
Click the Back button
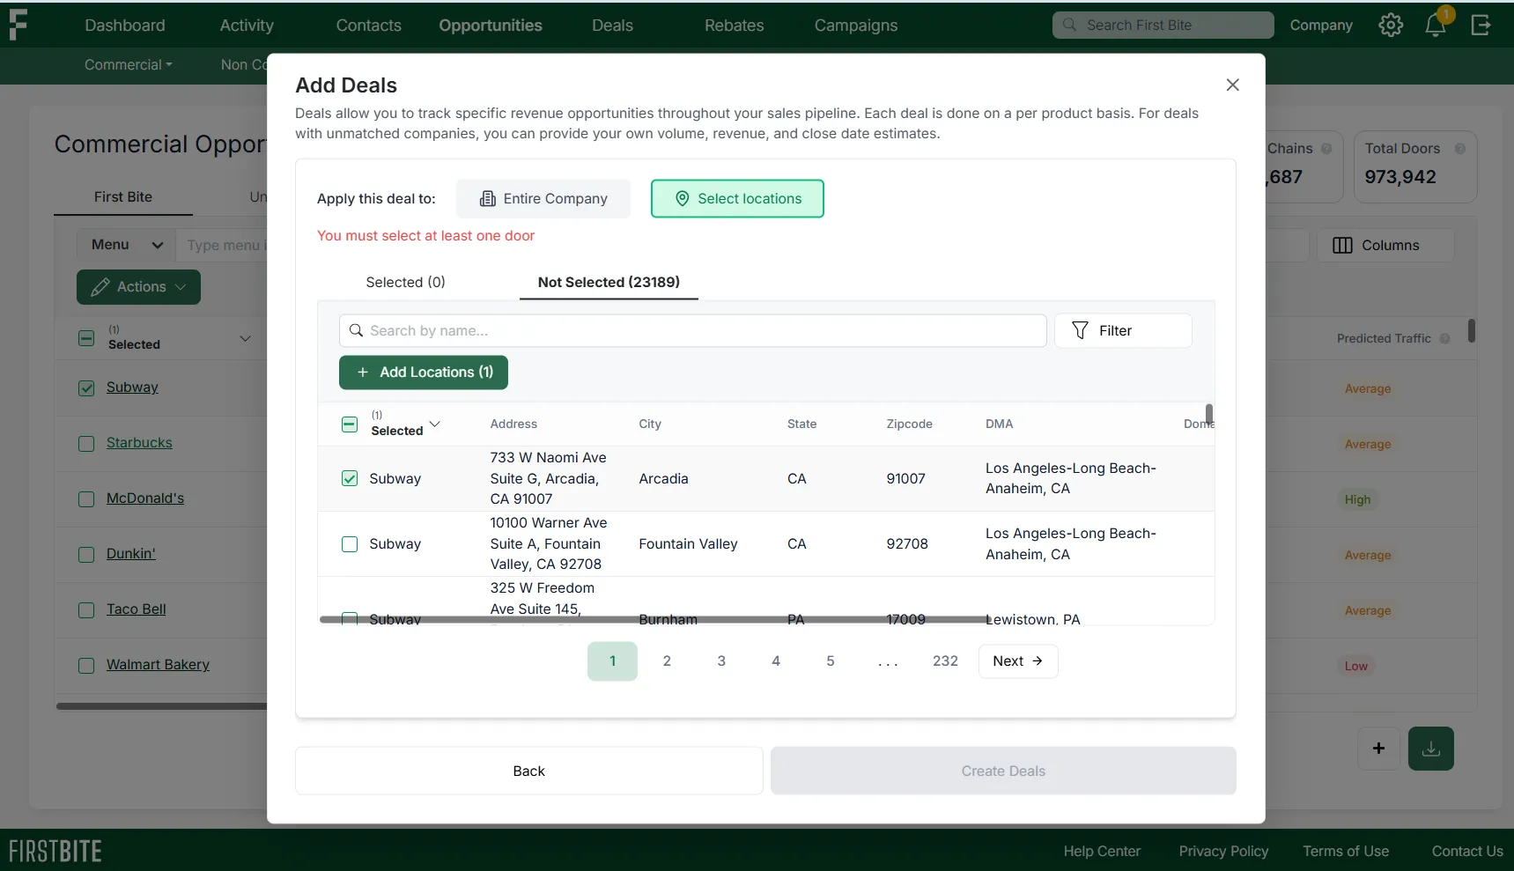(x=529, y=771)
